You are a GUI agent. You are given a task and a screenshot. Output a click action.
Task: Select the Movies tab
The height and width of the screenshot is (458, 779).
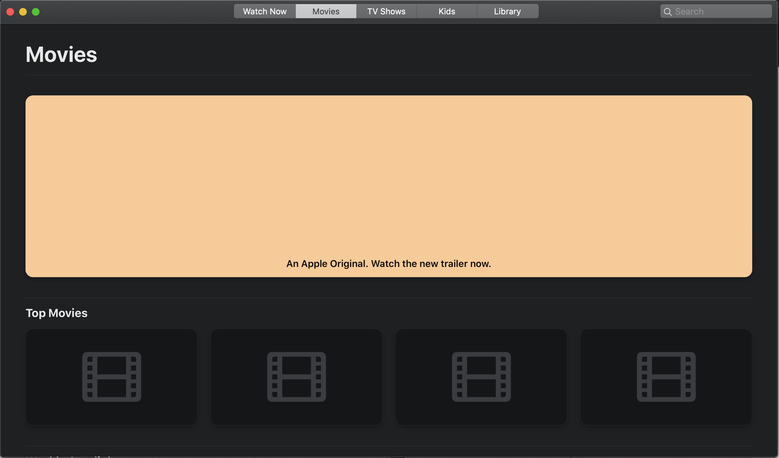(x=326, y=11)
